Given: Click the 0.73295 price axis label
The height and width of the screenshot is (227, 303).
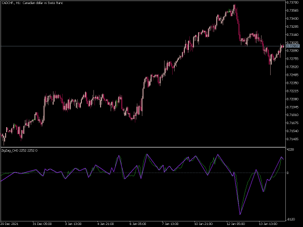Looking at the screenshot, I should (293, 26).
